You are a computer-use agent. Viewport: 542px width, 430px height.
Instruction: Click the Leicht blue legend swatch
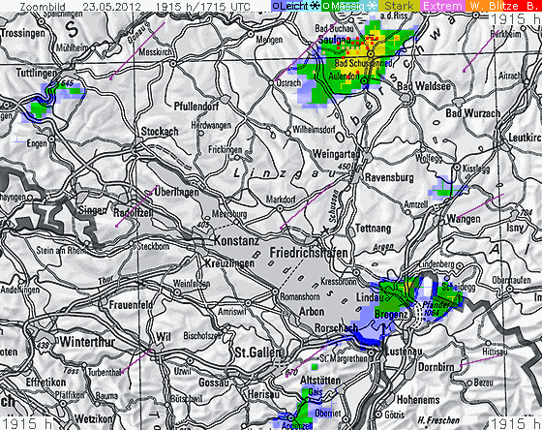pos(290,6)
